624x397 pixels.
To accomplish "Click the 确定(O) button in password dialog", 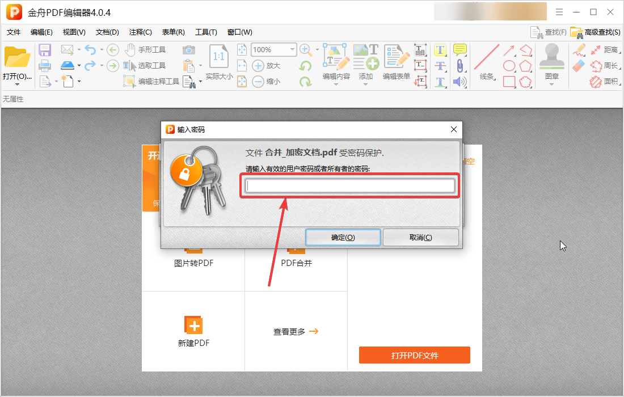I will pyautogui.click(x=343, y=238).
